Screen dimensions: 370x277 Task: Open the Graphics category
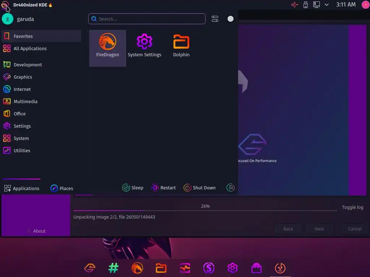click(x=42, y=77)
